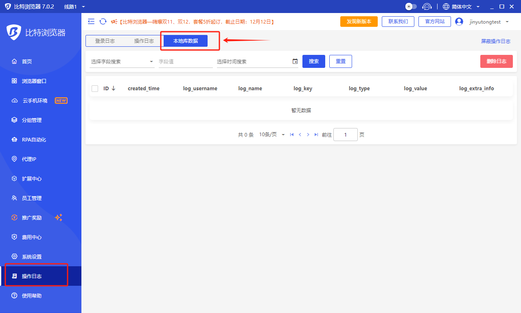Click log_extra_info column header
This screenshot has width=521, height=313.
click(477, 88)
